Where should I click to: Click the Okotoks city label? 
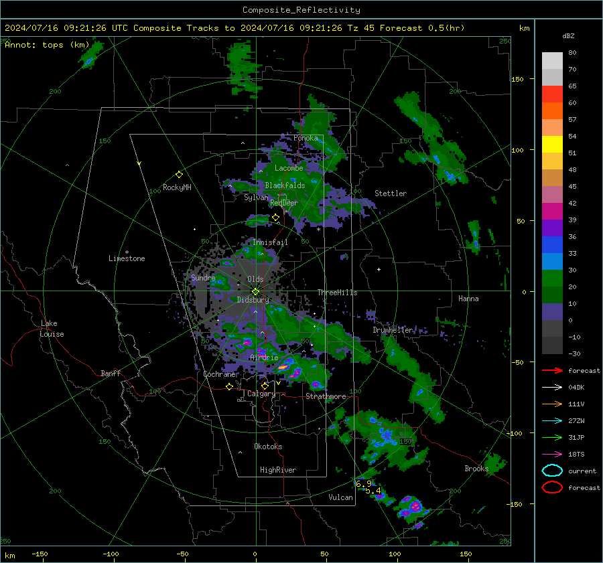pos(268,447)
